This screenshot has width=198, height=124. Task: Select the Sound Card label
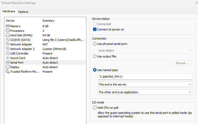[x=18, y=58]
